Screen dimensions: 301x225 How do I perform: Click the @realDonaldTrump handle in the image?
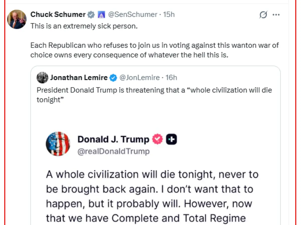[114, 151]
